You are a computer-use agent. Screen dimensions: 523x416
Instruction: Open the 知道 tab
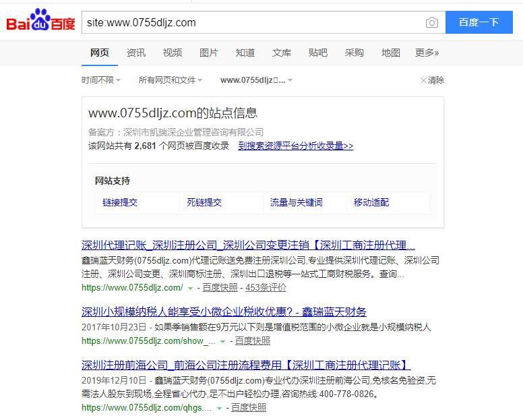245,53
